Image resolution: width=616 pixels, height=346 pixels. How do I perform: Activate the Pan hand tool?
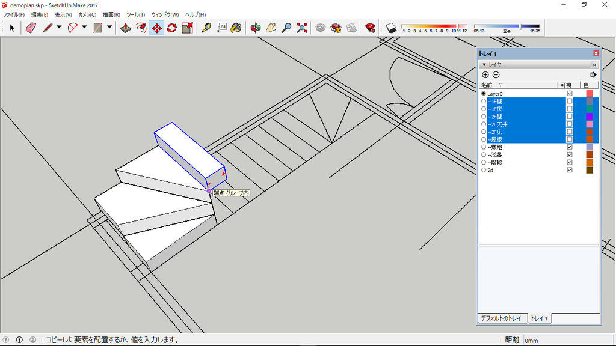pyautogui.click(x=271, y=28)
